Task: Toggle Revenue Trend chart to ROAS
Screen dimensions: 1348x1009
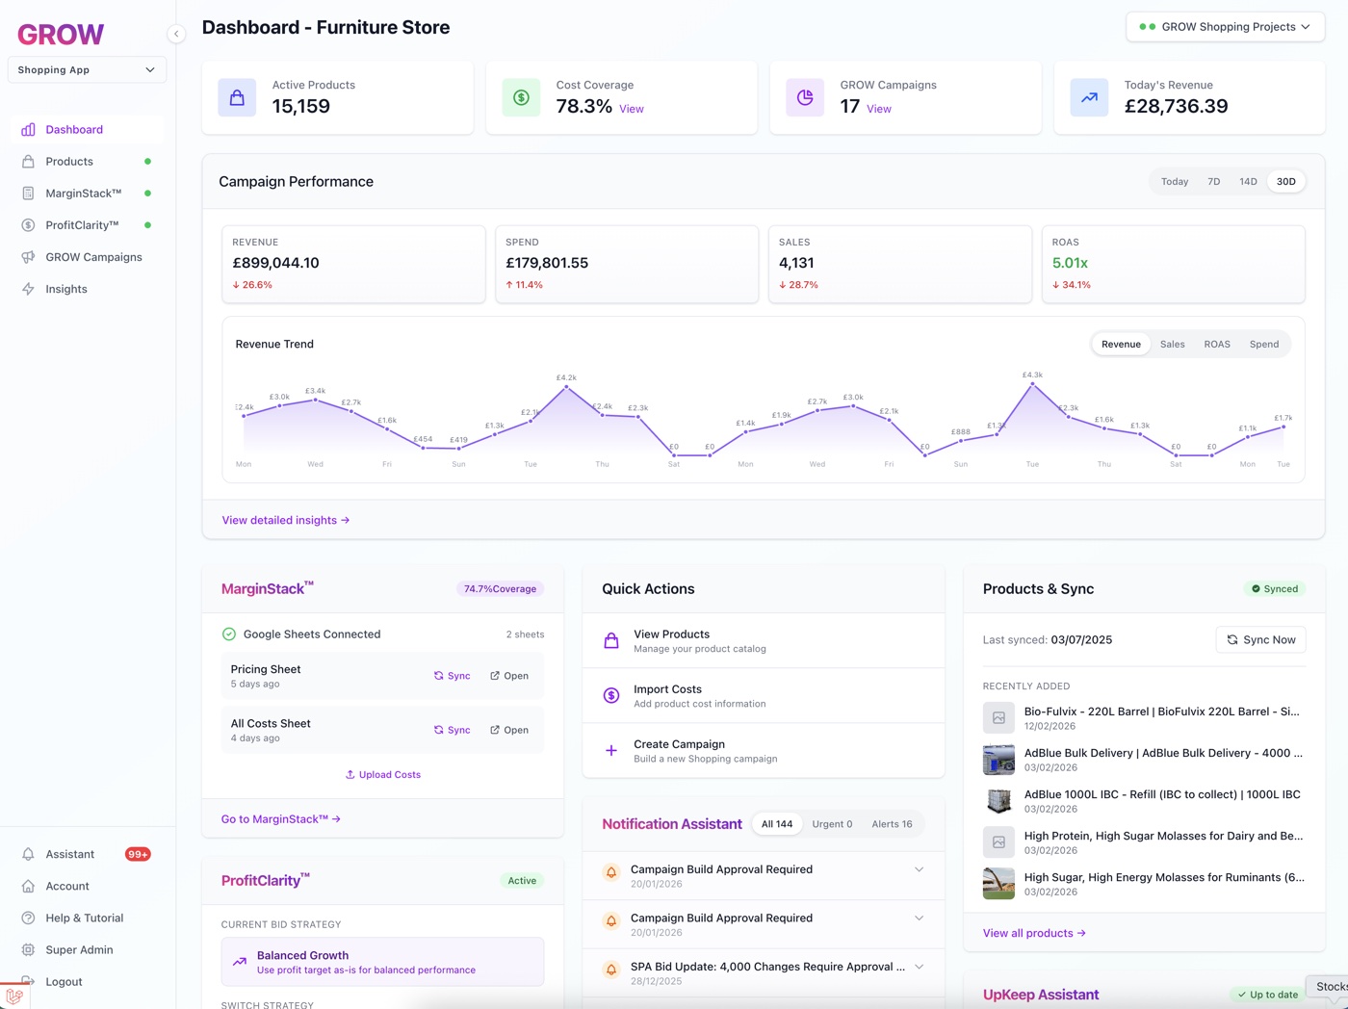Action: coord(1216,344)
